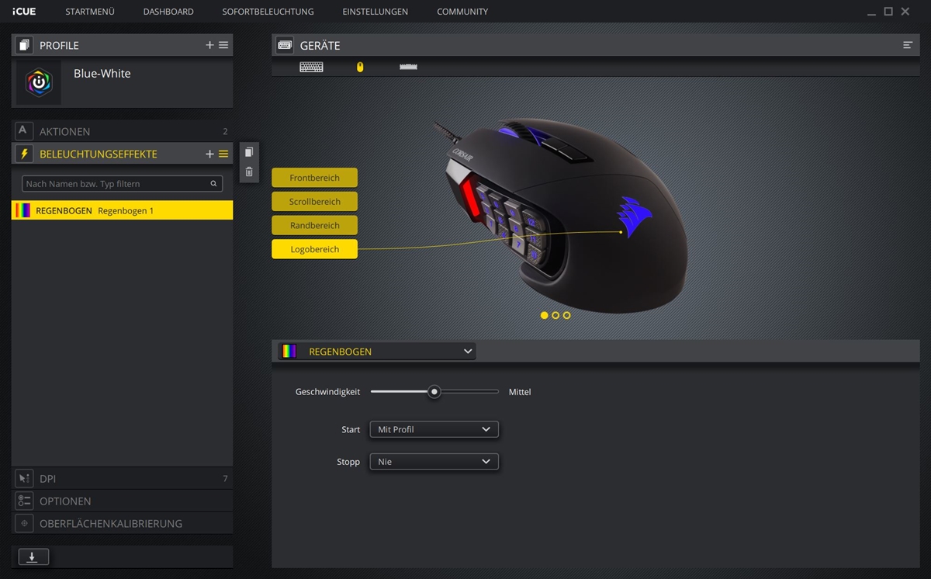The image size is (931, 579).
Task: Open the Start dropdown set to Mit Profil
Action: [x=434, y=429]
